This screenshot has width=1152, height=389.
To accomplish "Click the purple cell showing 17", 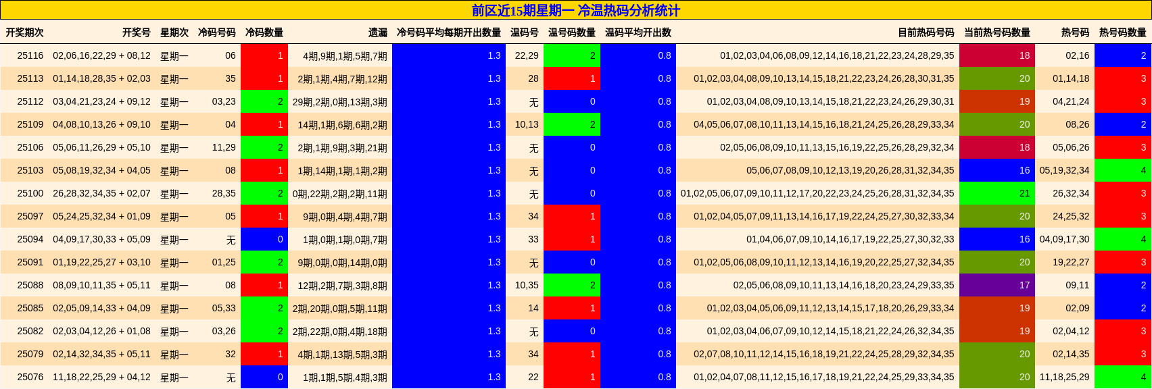I will coord(997,285).
